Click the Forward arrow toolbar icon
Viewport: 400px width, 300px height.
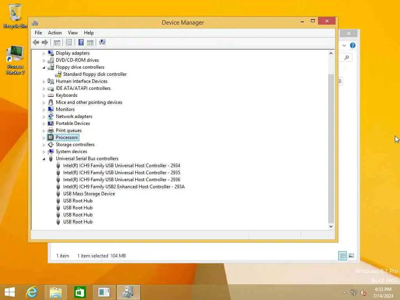click(x=45, y=42)
